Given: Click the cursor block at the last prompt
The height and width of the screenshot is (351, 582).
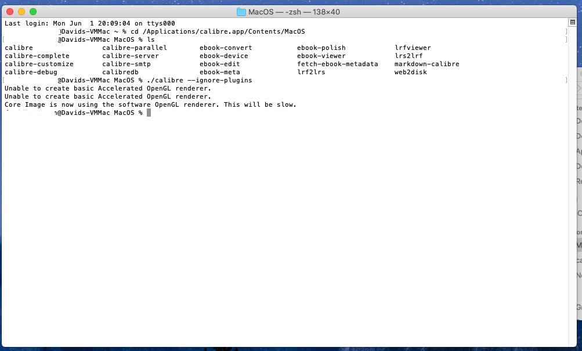Looking at the screenshot, I should coord(149,113).
